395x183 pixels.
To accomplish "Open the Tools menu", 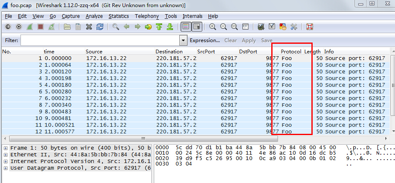I will tap(171, 16).
